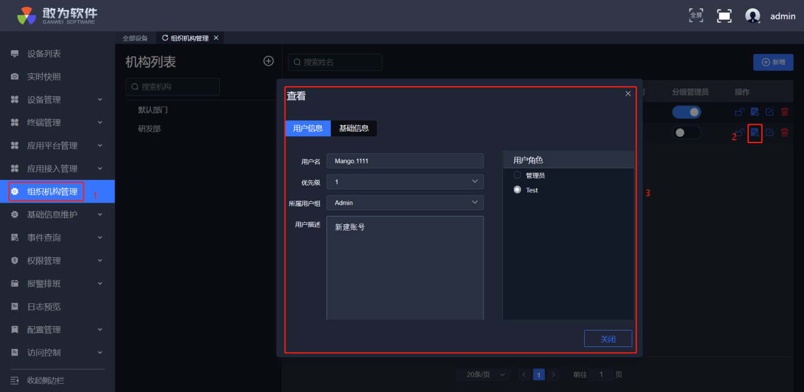
Task: Click the 应用接入管理 sidebar icon
Action: click(x=15, y=168)
